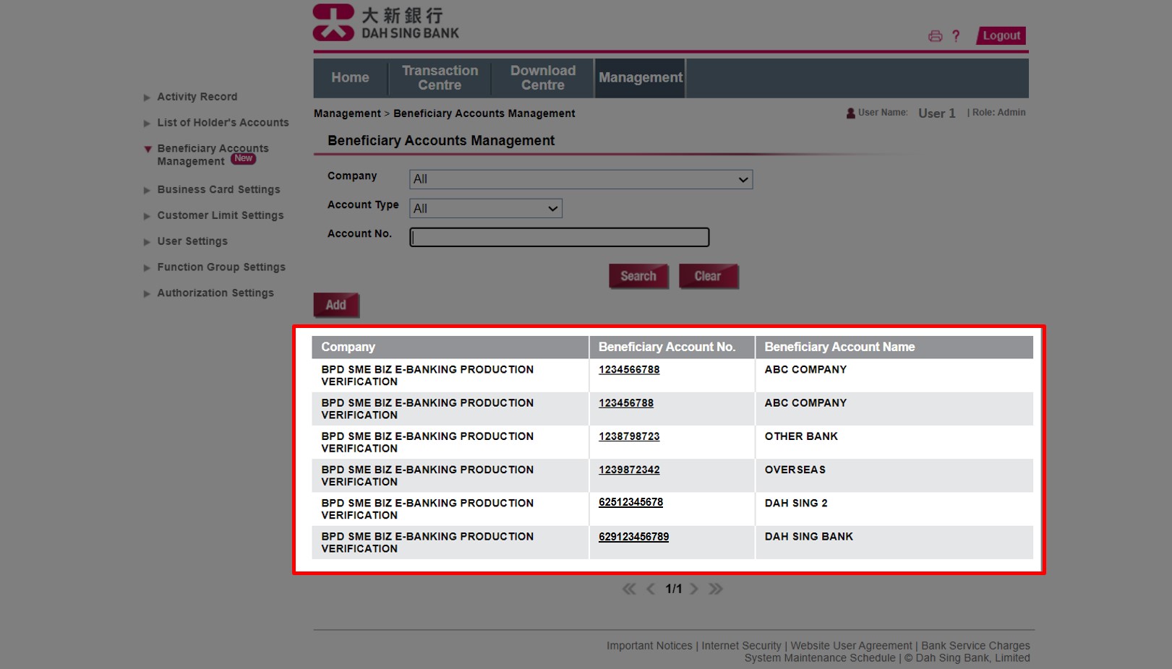Image resolution: width=1172 pixels, height=669 pixels.
Task: Click the Search button
Action: (638, 276)
